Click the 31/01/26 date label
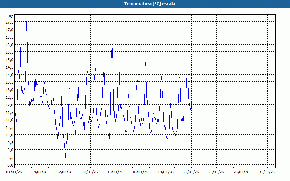Image resolution: width=290 pixels, height=181 pixels. pyautogui.click(x=267, y=172)
